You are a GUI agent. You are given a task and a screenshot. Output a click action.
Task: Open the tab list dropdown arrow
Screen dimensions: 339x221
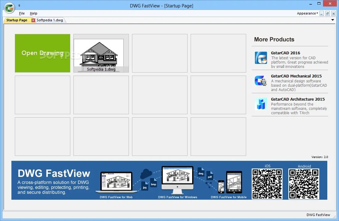point(333,20)
